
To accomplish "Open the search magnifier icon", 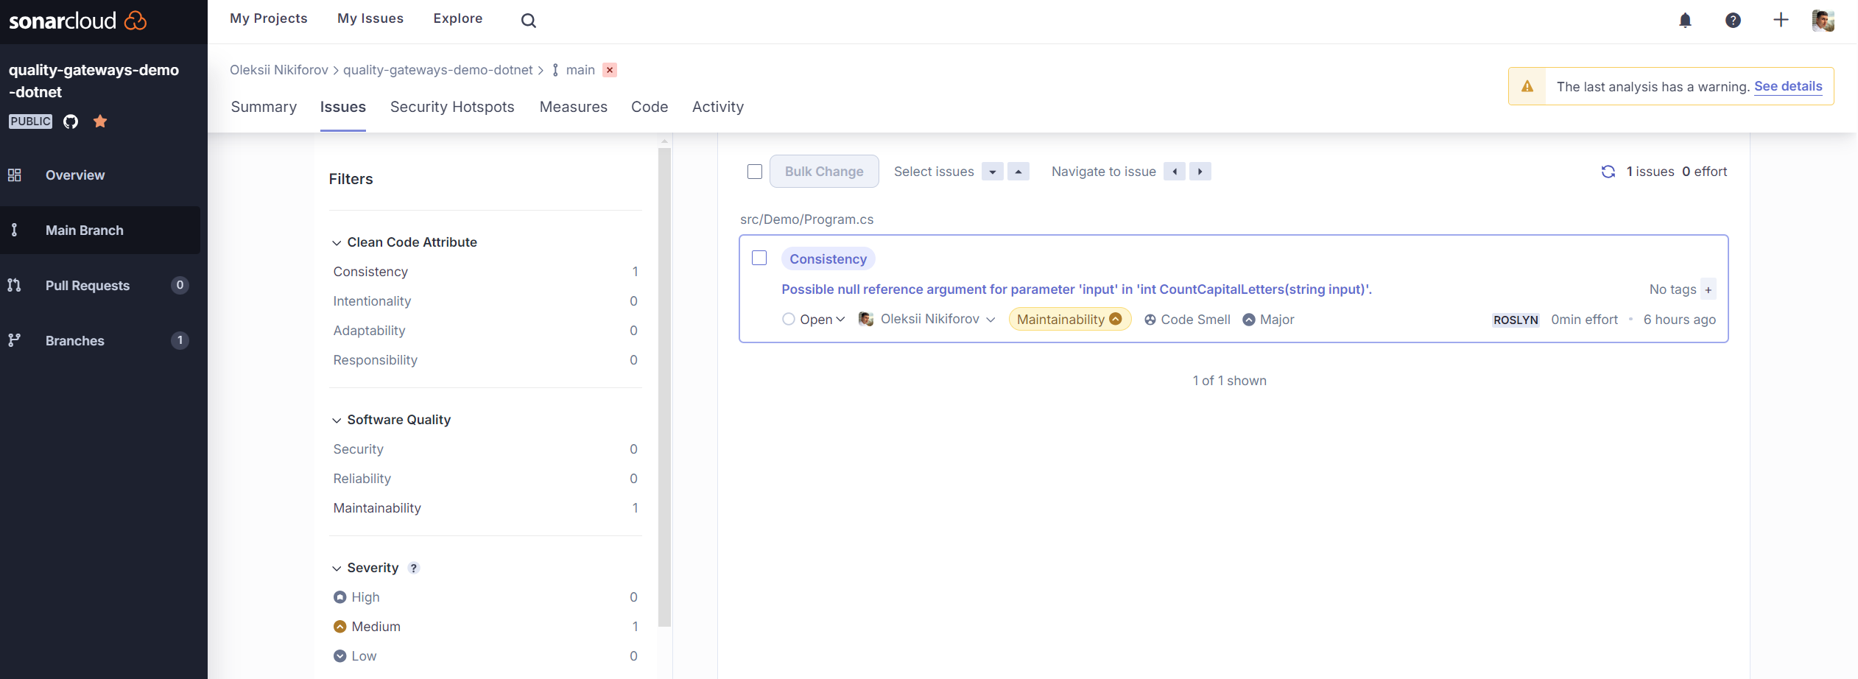I will tap(528, 21).
